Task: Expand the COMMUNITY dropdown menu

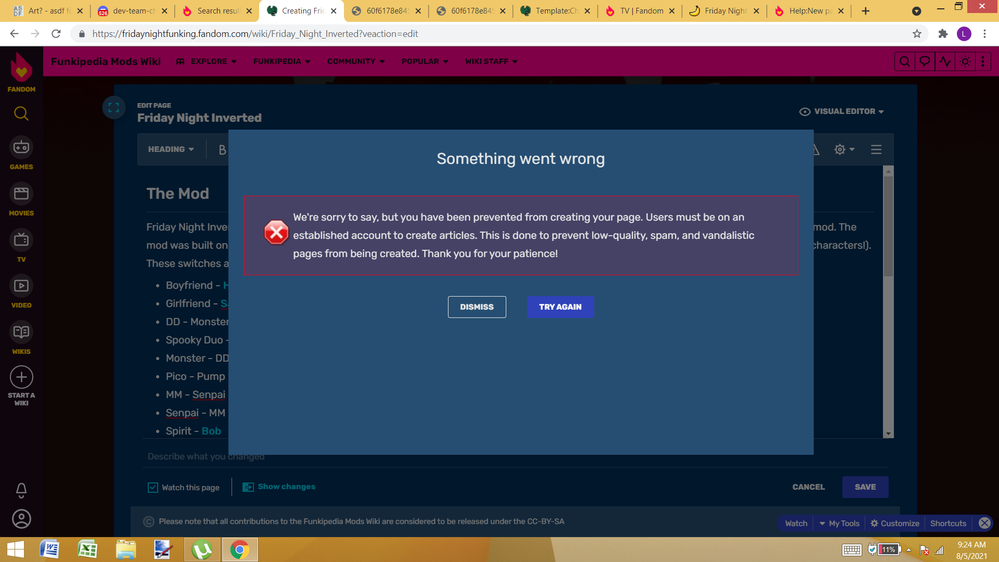Action: point(355,61)
